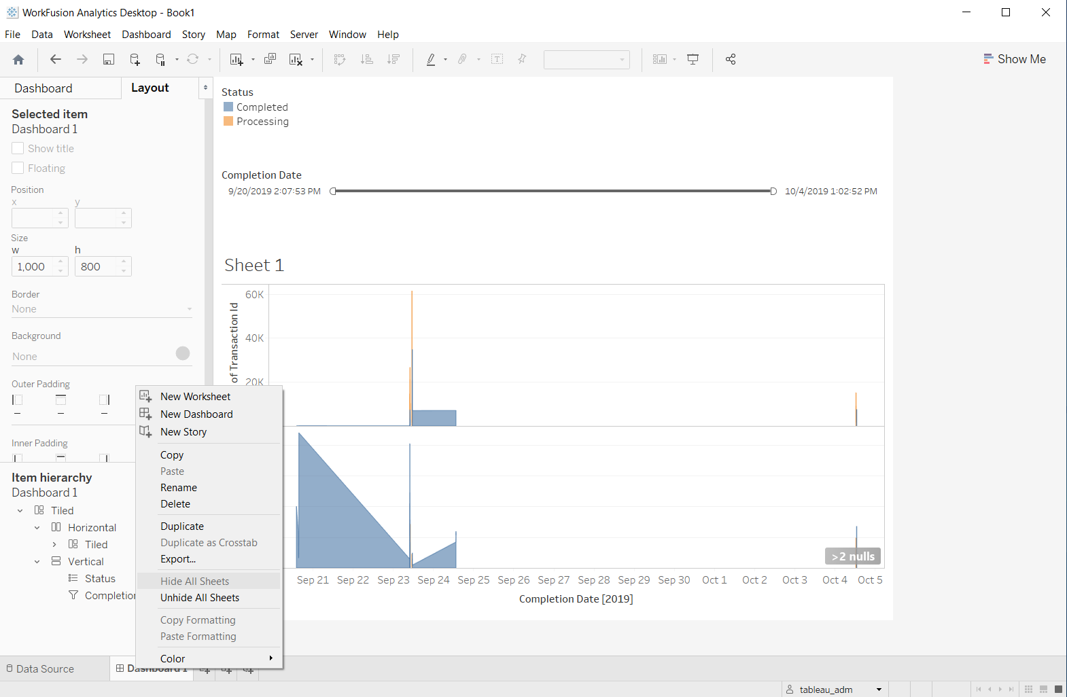This screenshot has width=1067, height=697.
Task: Switch to sheet sorter grid view icon
Action: click(x=1028, y=690)
